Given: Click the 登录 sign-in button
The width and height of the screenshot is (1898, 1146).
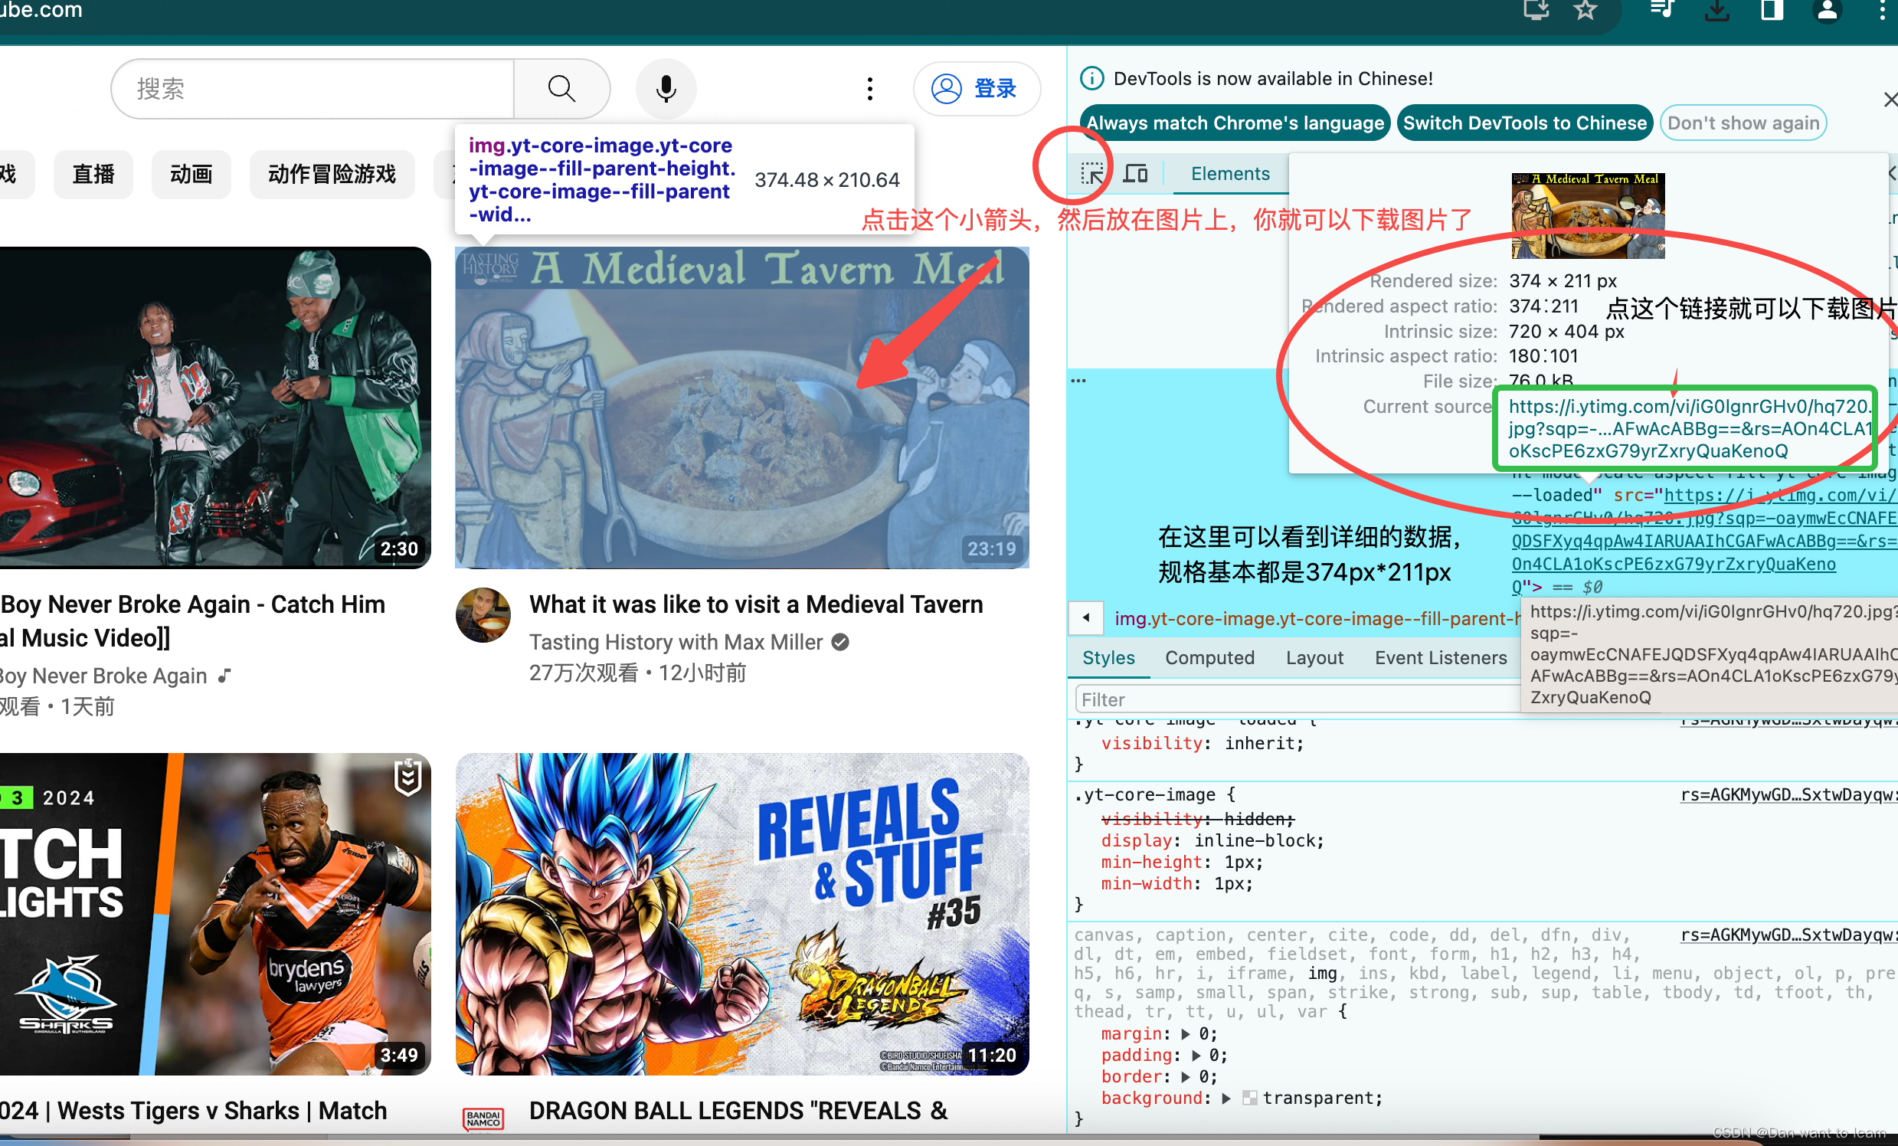Looking at the screenshot, I should click(976, 89).
